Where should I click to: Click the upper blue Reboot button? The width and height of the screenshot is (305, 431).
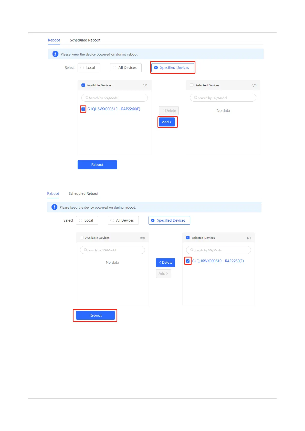97,165
